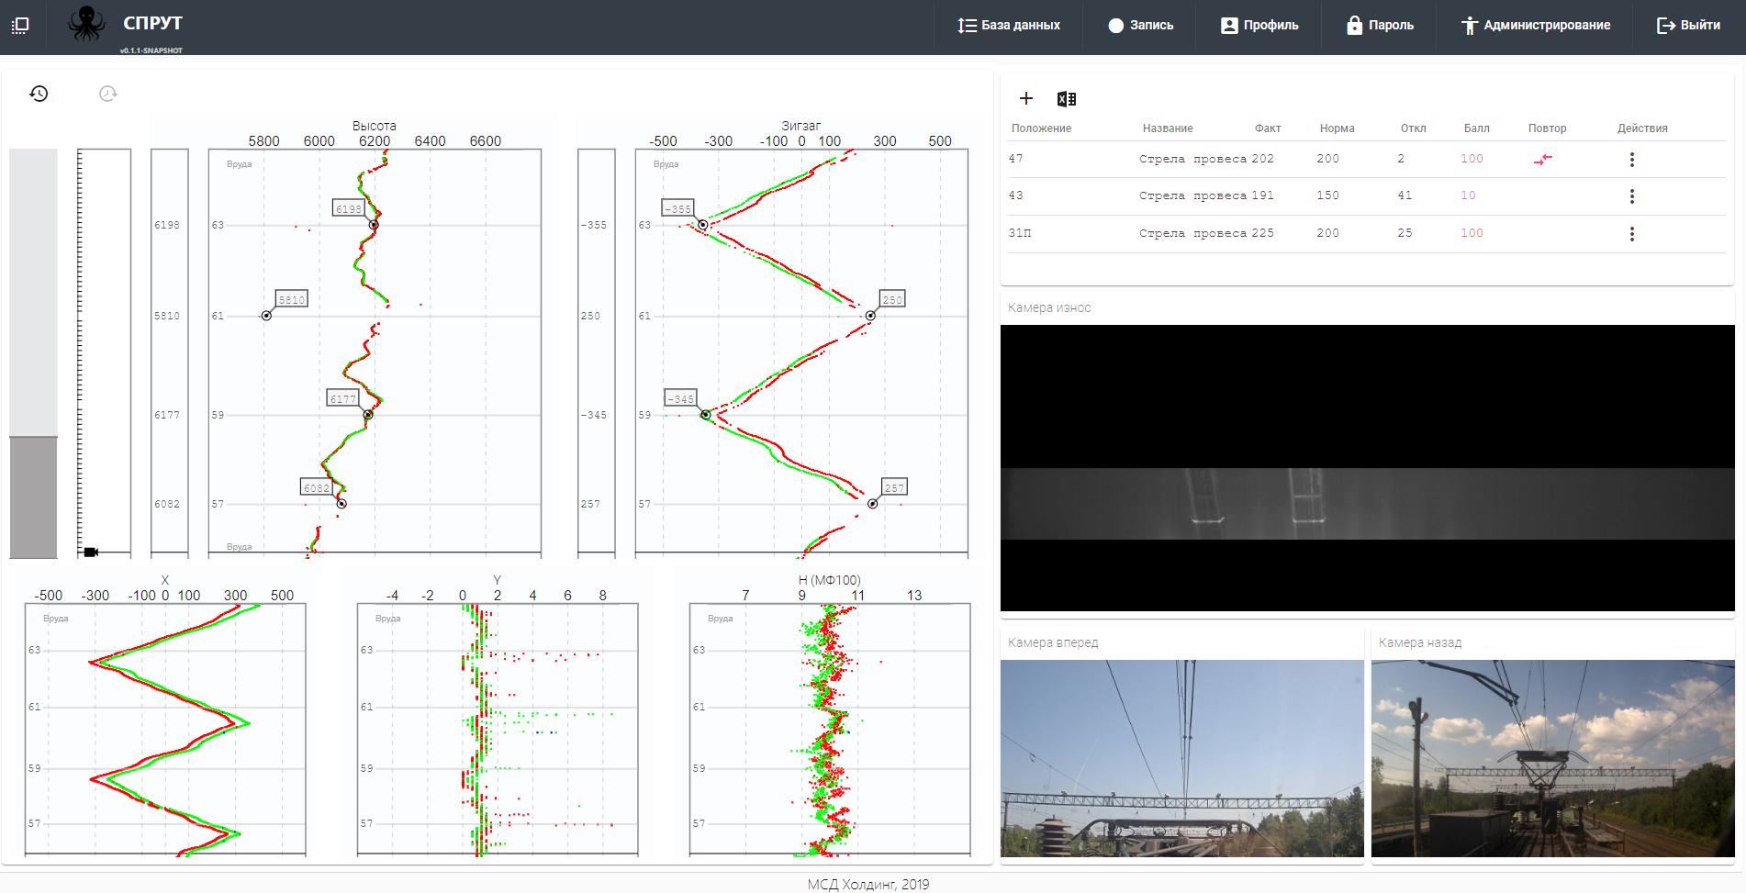The image size is (1746, 893).
Task: Click the Действия column header
Action: tap(1642, 128)
